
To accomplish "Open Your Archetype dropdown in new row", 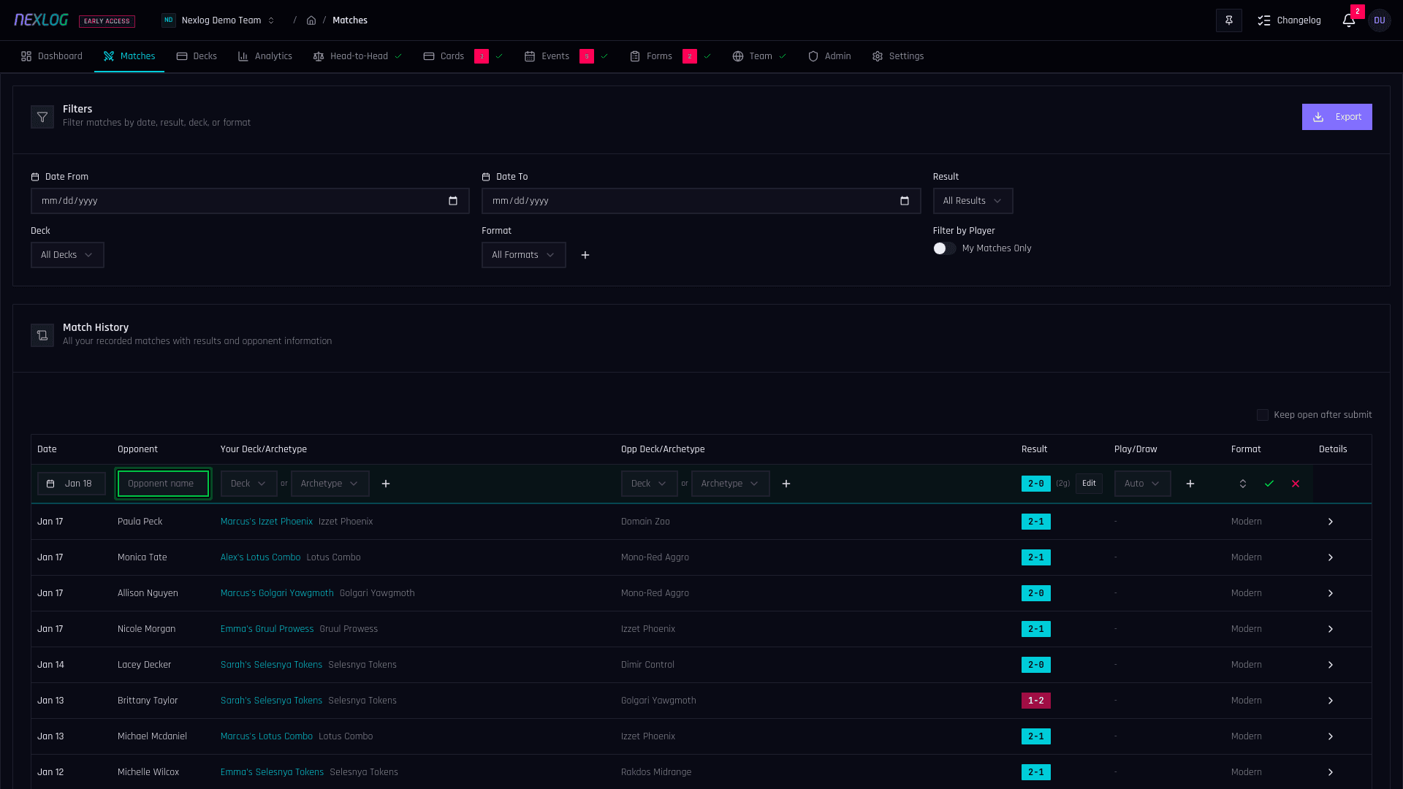I will pos(330,484).
